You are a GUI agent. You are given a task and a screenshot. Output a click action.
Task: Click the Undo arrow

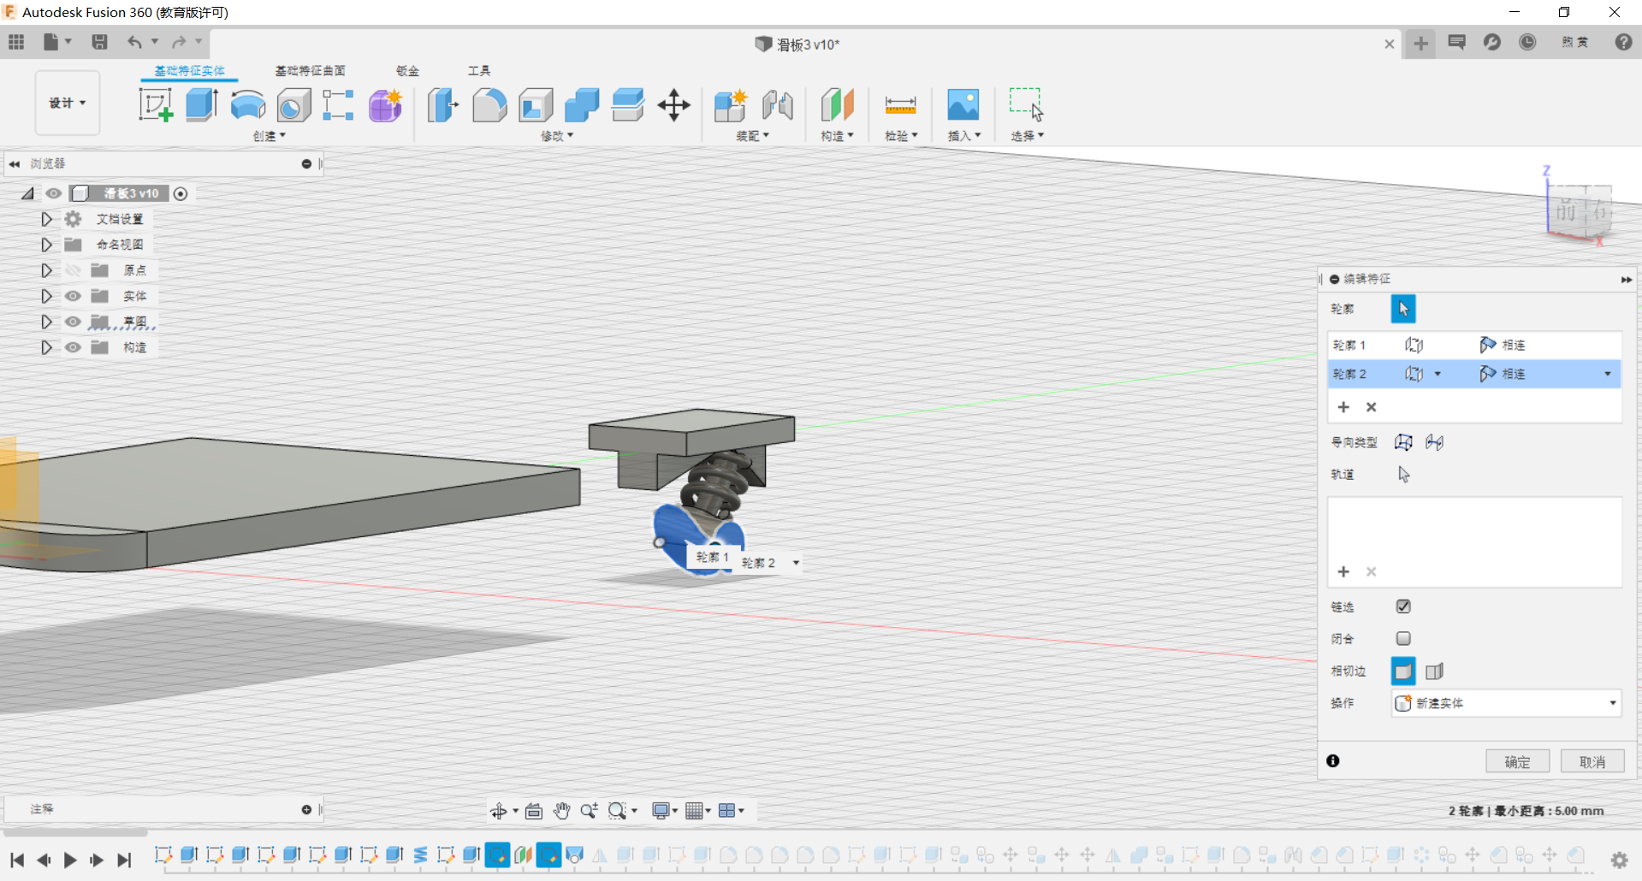coord(134,42)
